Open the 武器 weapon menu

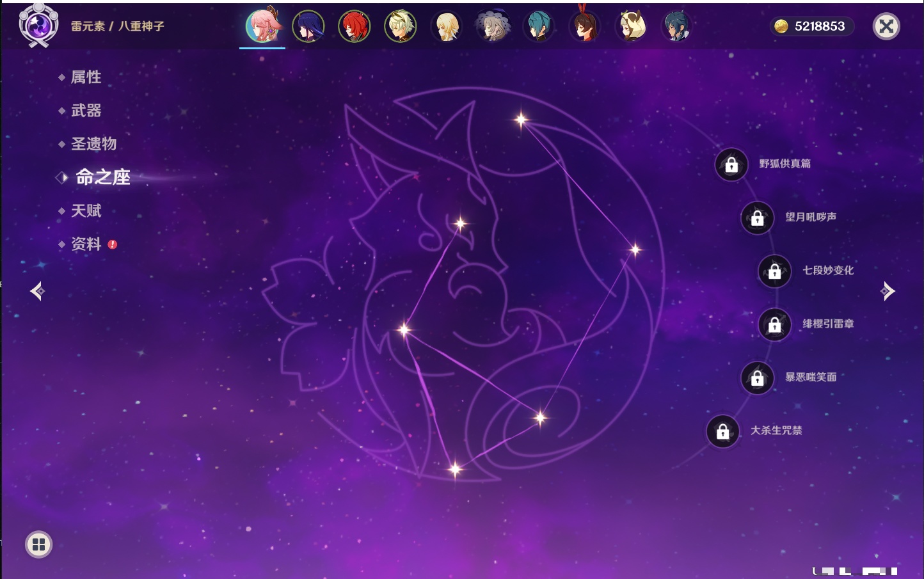coord(86,111)
